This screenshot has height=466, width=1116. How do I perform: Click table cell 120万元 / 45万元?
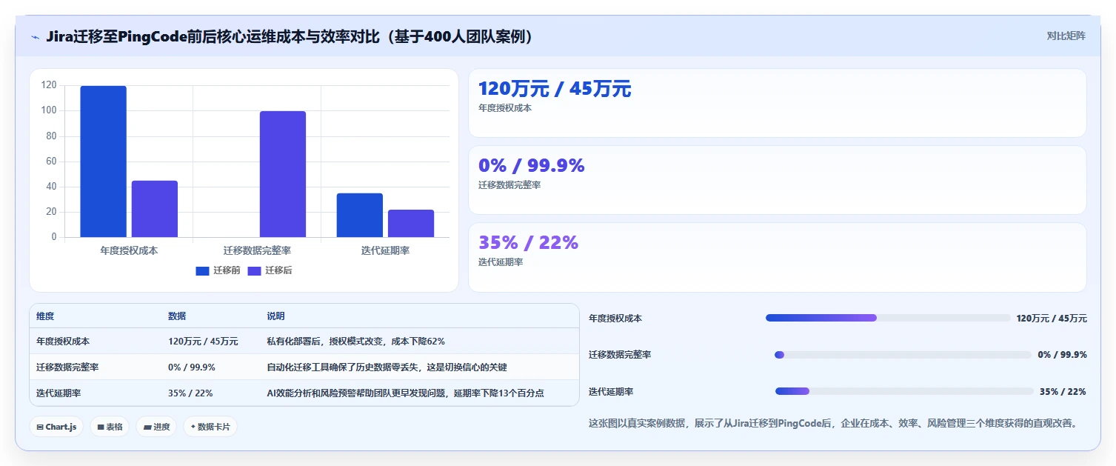[203, 342]
